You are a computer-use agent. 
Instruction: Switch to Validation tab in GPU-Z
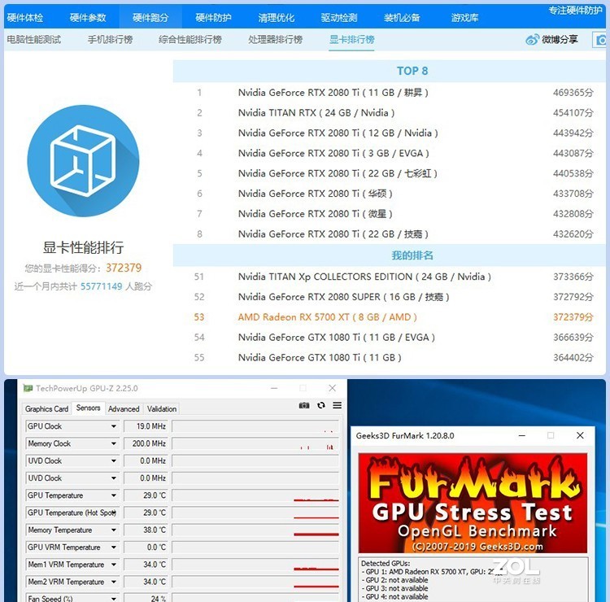162,408
